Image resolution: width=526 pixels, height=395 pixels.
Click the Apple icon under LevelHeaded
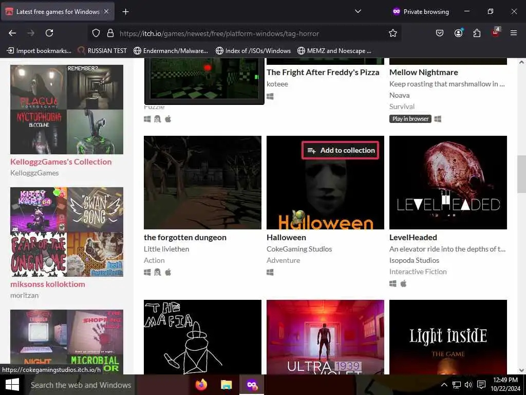[x=404, y=283]
